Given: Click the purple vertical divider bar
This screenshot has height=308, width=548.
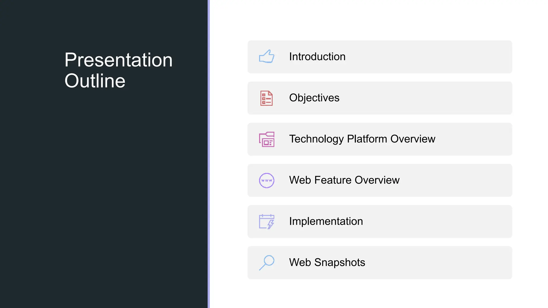Looking at the screenshot, I should [209, 154].
